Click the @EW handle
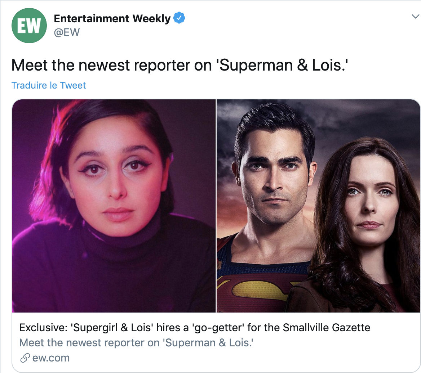 (x=67, y=32)
